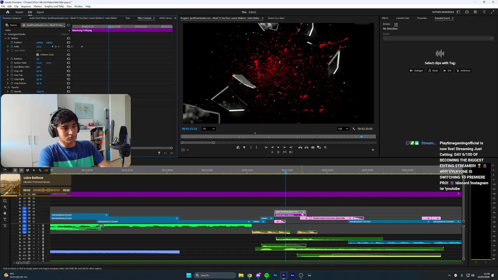The height and width of the screenshot is (280, 498).
Task: Open the Graphics and Titles menu
Action: pyautogui.click(x=54, y=6)
